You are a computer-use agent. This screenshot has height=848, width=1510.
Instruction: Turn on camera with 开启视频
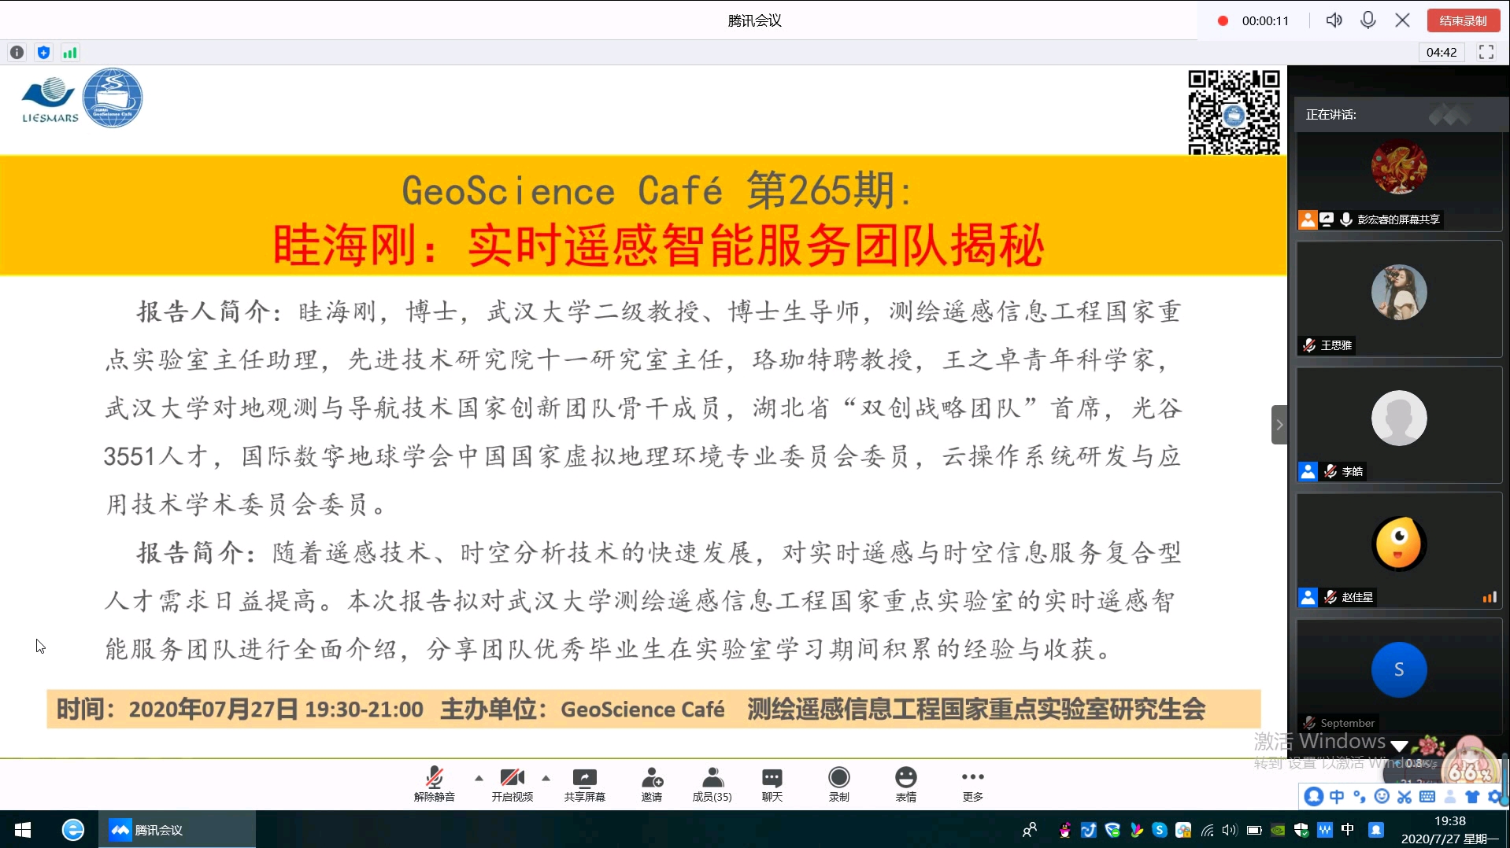coord(513,783)
